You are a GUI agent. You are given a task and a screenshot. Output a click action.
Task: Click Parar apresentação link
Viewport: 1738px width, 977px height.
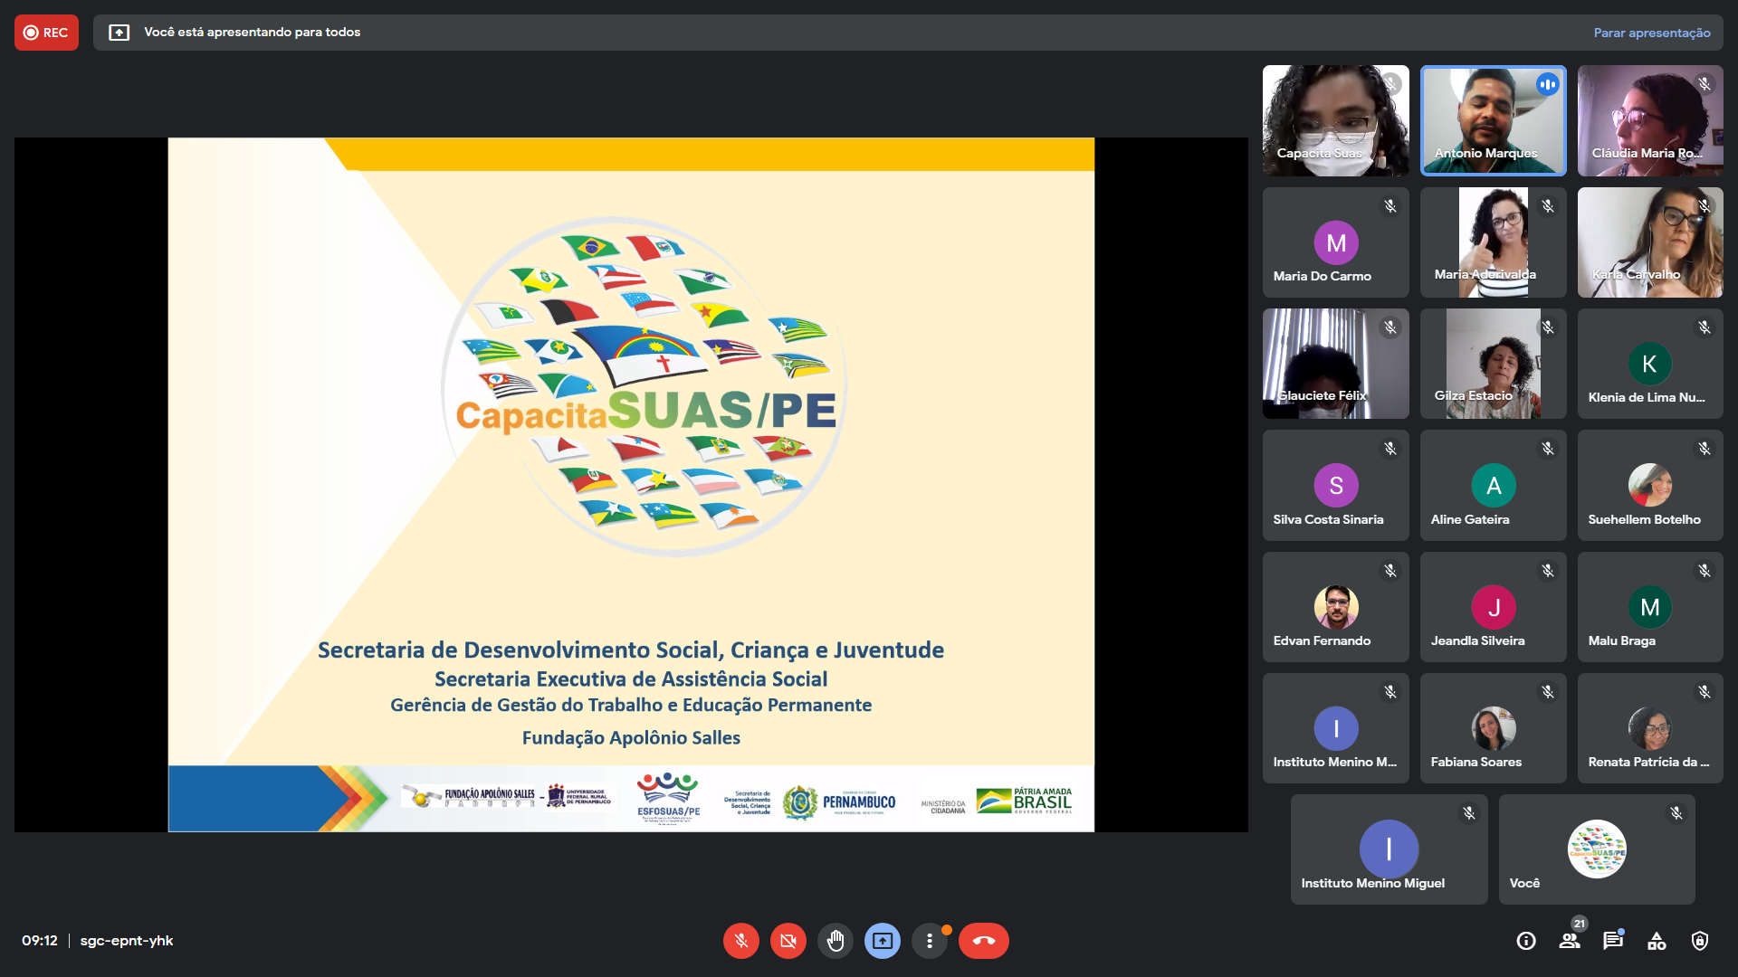(1651, 33)
